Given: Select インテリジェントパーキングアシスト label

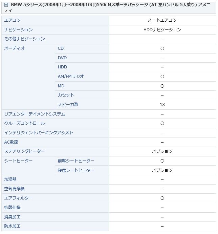Looking at the screenshot, I should pyautogui.click(x=39, y=133).
